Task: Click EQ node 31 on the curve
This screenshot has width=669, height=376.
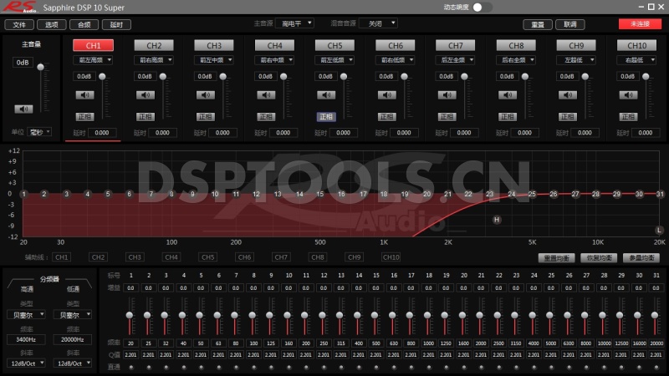Action: 660,194
